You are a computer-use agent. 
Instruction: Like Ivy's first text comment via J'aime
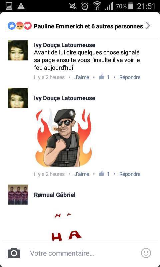tap(82, 77)
